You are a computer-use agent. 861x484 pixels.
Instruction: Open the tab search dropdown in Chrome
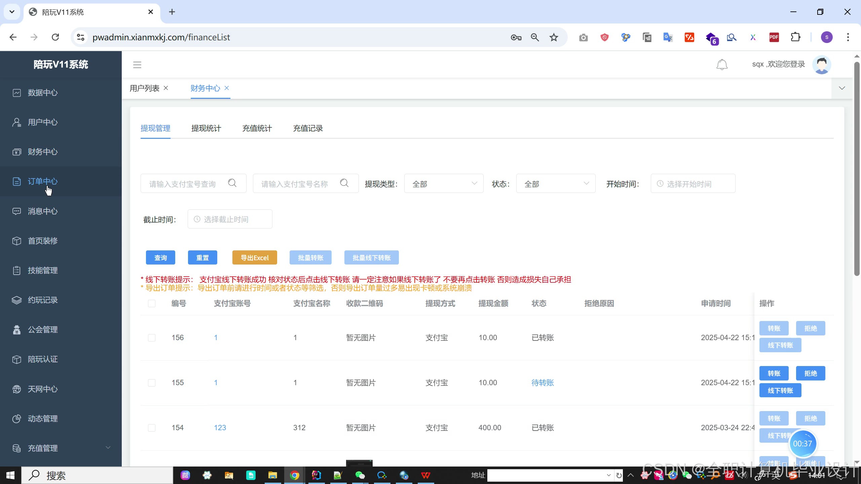12,12
